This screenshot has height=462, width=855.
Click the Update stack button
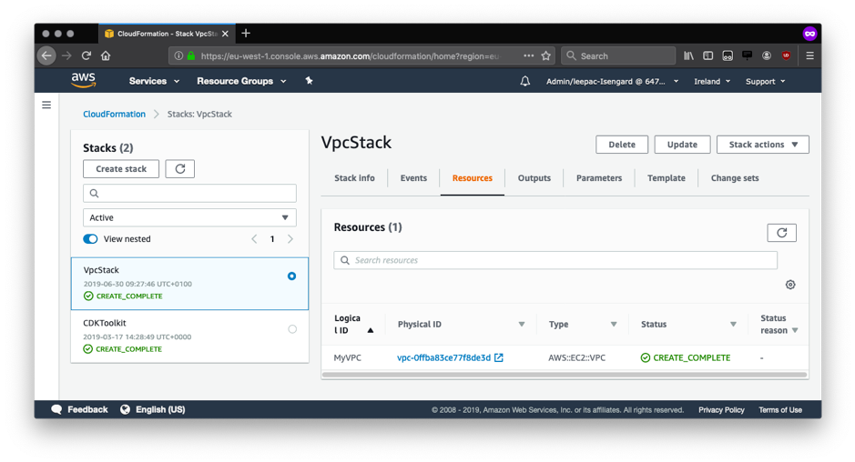pyautogui.click(x=682, y=145)
